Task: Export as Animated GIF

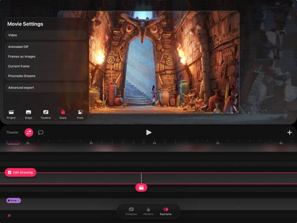Action: (x=45, y=46)
